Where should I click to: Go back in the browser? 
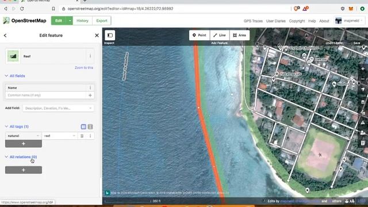point(6,9)
